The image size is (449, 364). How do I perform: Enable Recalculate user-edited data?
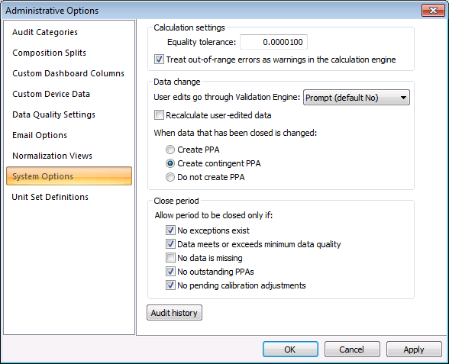pos(159,115)
